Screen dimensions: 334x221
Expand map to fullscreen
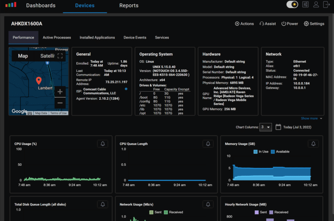coord(60,56)
